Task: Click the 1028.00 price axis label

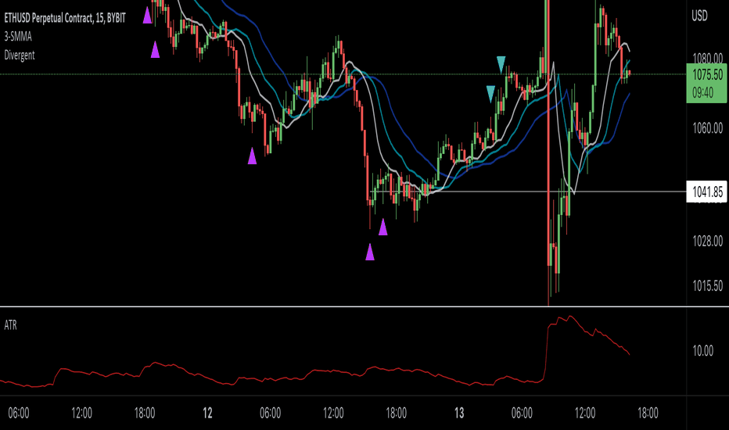Action: (x=707, y=241)
